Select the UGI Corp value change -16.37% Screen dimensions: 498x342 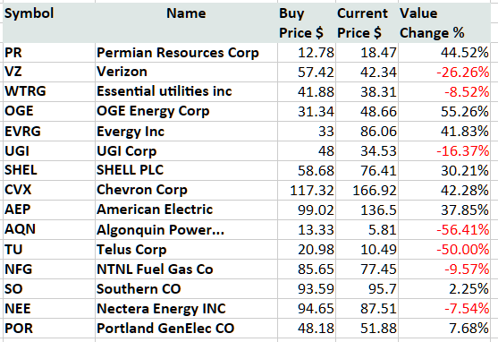444,150
